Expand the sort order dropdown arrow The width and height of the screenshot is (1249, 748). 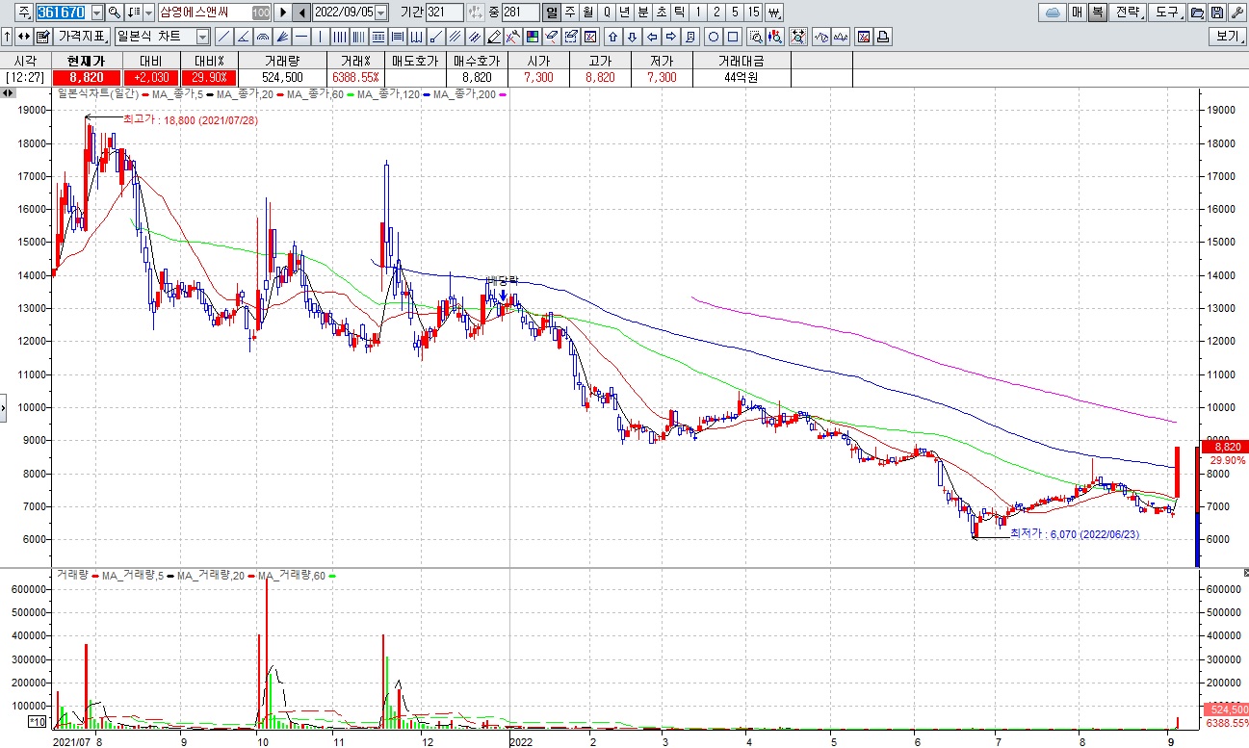pyautogui.click(x=147, y=13)
